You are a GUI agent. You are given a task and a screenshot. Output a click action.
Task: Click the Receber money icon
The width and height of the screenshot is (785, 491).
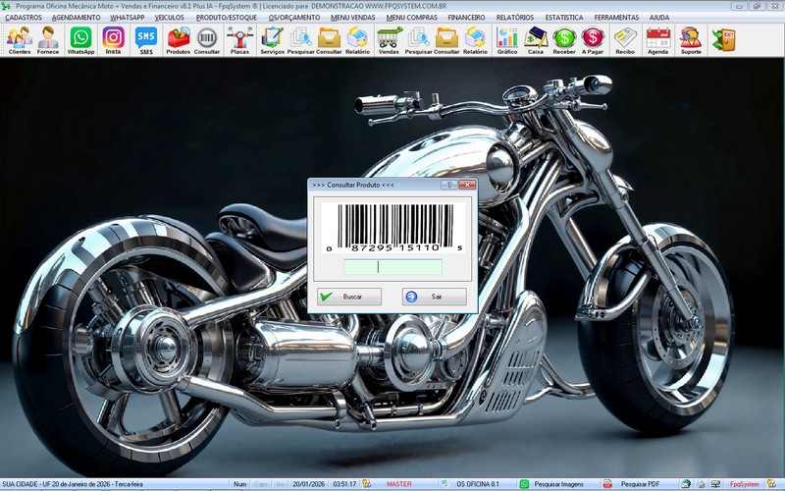pyautogui.click(x=564, y=39)
